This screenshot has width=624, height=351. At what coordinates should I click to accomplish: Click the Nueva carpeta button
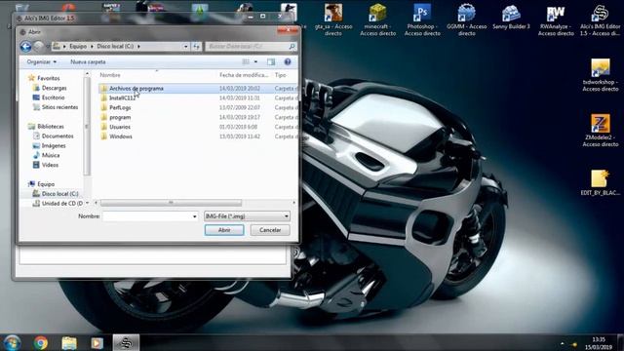[x=88, y=62]
